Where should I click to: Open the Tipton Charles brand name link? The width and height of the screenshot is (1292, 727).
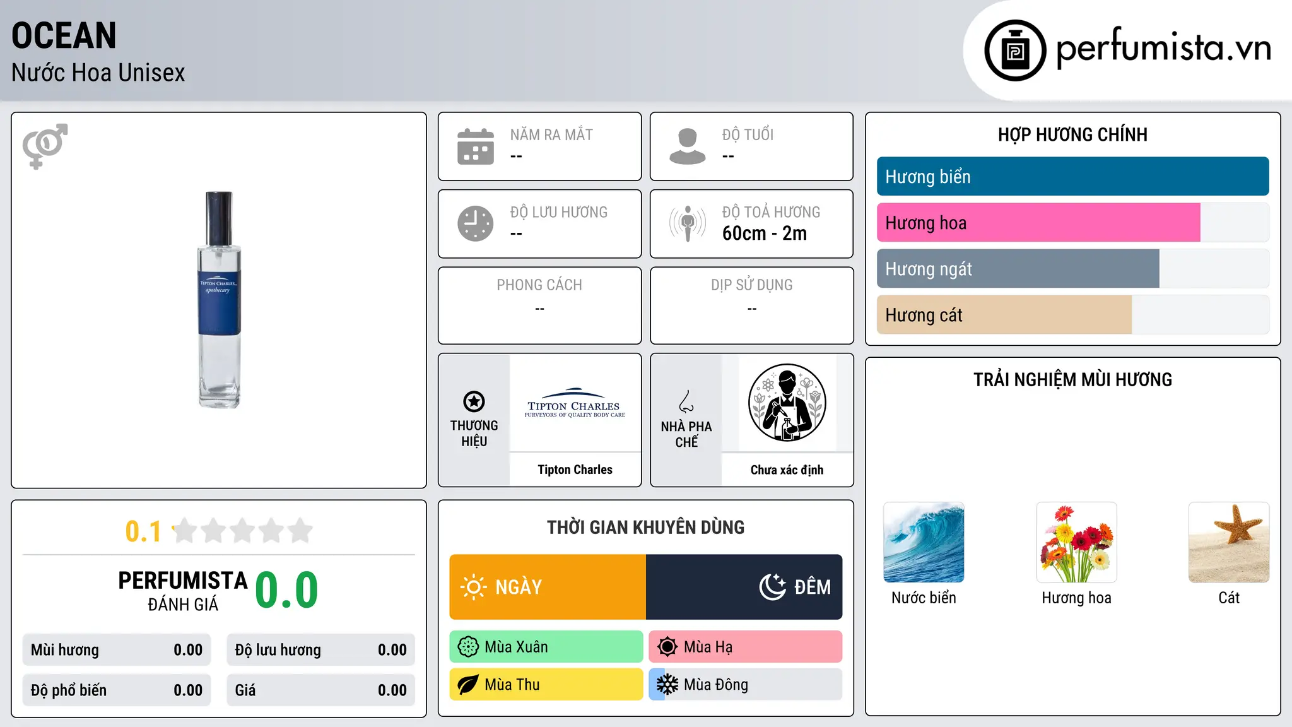point(575,470)
